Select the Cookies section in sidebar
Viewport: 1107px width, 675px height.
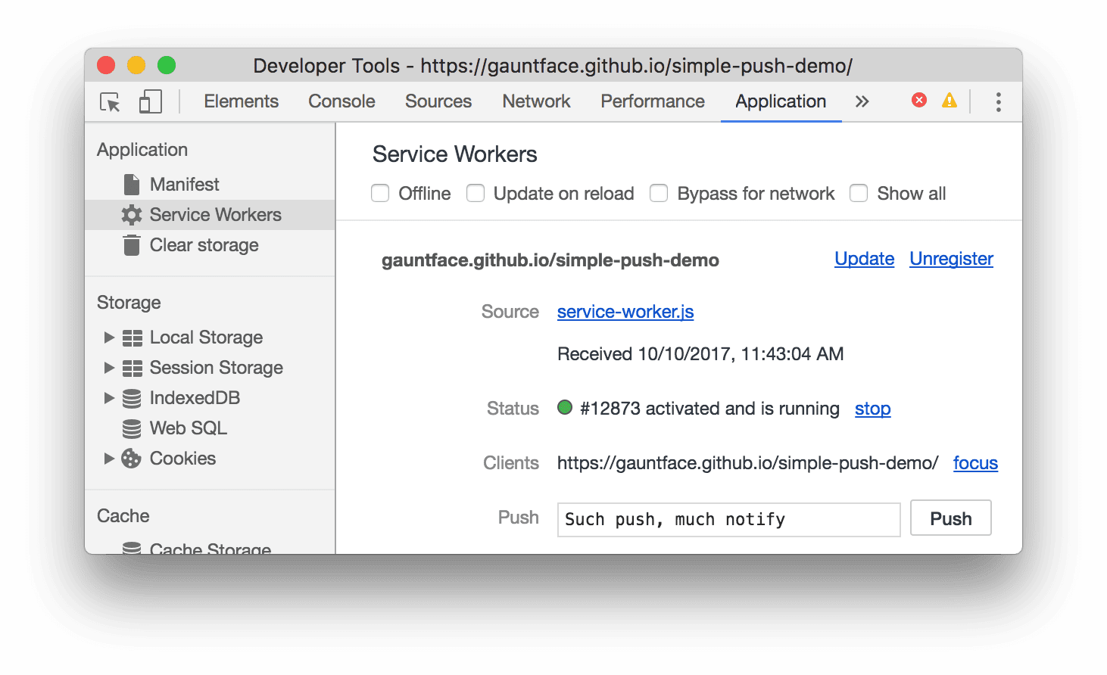pyautogui.click(x=182, y=458)
